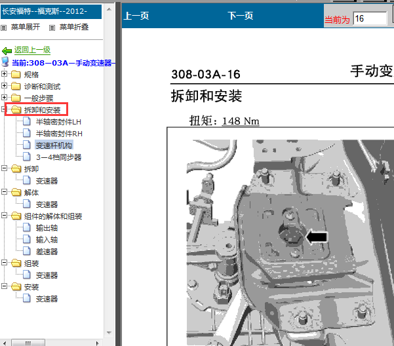Select the 半轴密封件RH tree item
394x346 pixels.
tap(59, 134)
